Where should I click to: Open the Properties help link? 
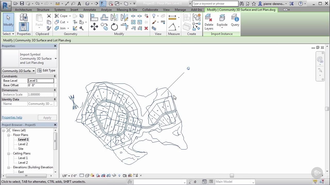click(x=12, y=117)
